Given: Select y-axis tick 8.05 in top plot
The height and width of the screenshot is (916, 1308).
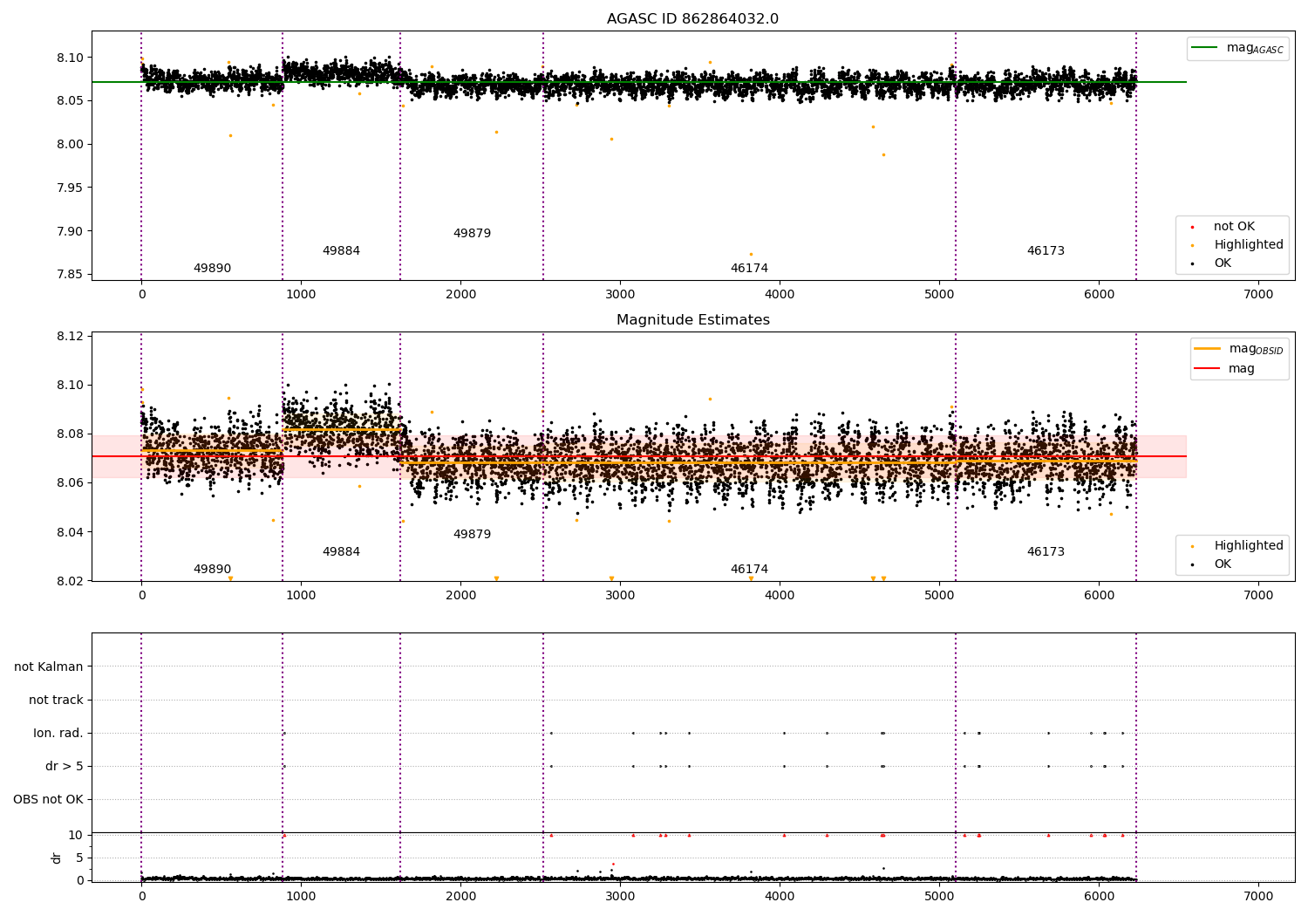Looking at the screenshot, I should pos(70,101).
